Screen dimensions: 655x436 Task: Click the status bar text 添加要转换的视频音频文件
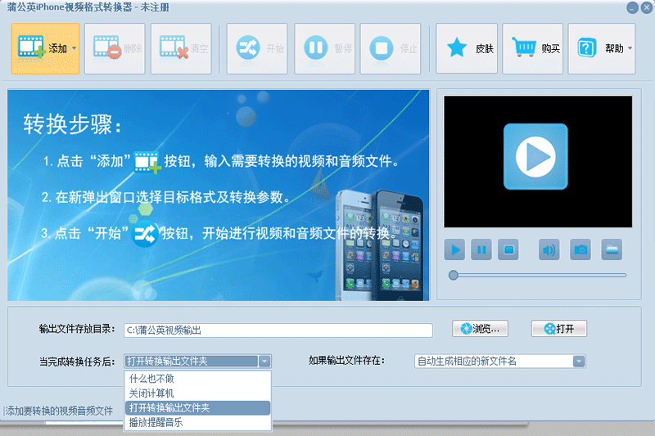[59, 411]
